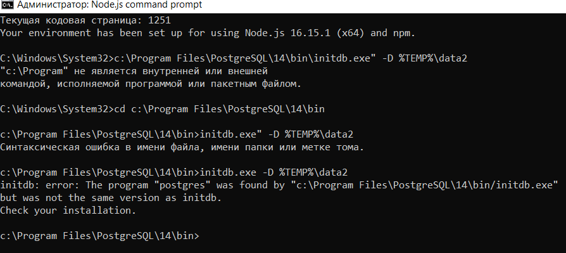Select the 1251 code page number
The height and width of the screenshot is (253, 566).
(x=159, y=20)
